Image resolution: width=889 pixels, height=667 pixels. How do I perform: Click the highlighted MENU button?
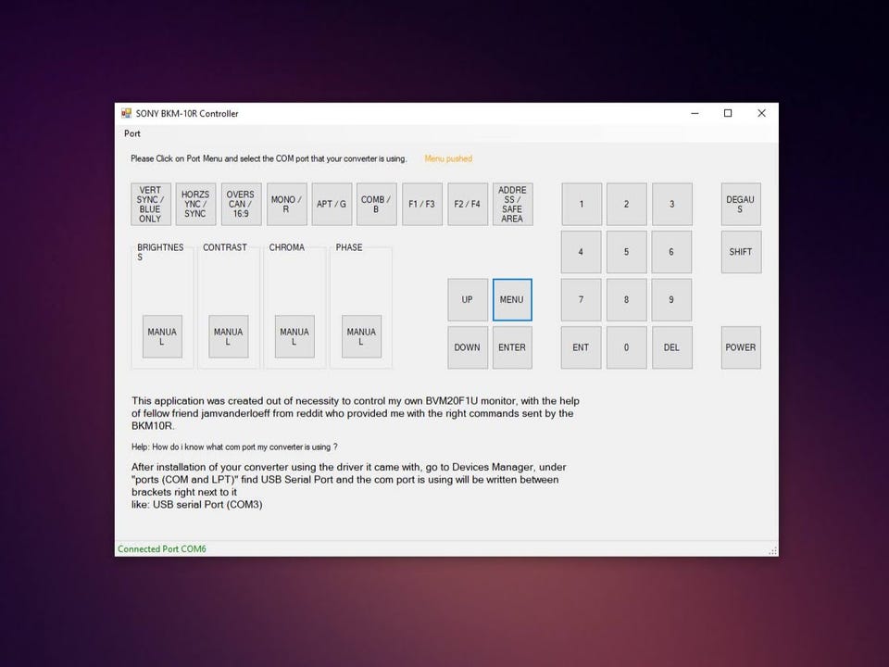tap(512, 299)
